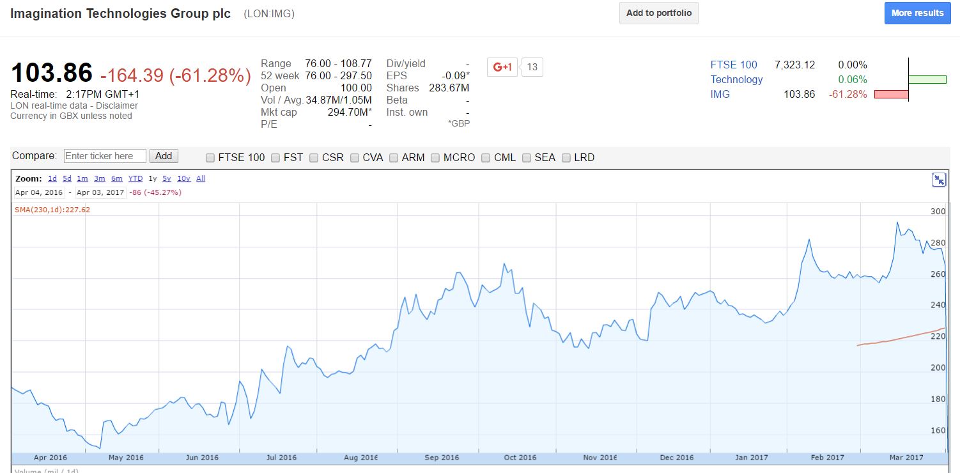
Task: Open the Technology sector link
Action: [736, 79]
